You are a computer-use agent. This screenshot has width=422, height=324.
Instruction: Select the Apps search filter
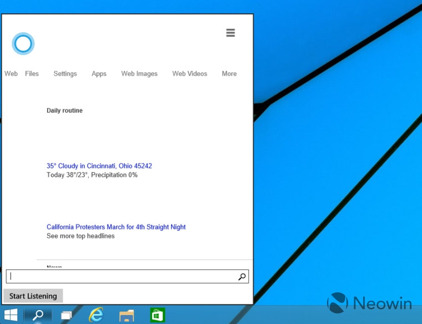99,74
